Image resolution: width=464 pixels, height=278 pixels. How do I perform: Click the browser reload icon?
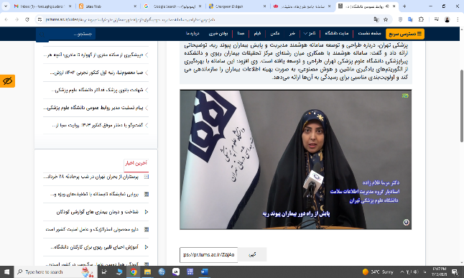pyautogui.click(x=27, y=19)
